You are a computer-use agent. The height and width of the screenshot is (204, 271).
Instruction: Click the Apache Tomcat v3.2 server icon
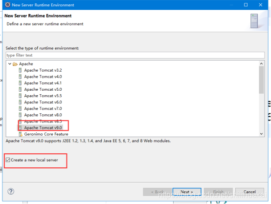pyautogui.click(x=20, y=70)
